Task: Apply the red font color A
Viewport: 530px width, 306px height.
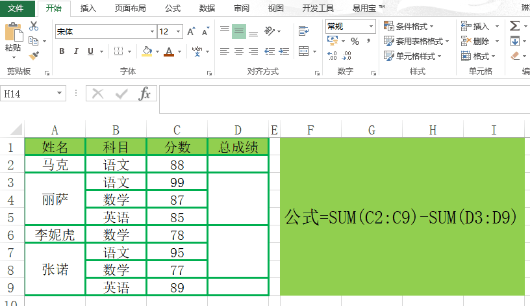Action: click(x=169, y=51)
